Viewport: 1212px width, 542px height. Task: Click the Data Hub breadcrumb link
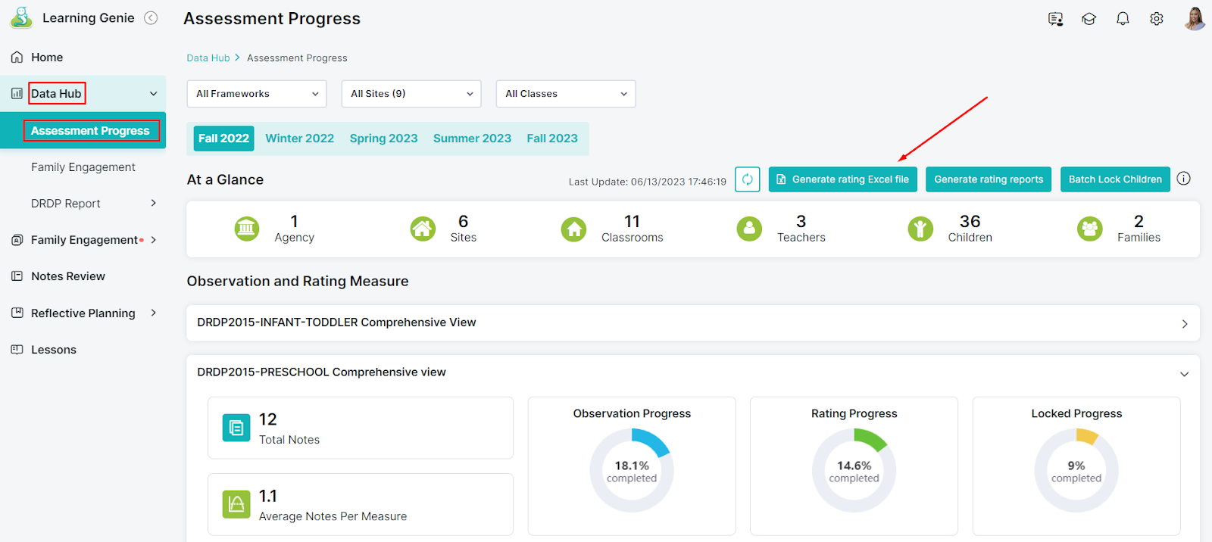208,58
